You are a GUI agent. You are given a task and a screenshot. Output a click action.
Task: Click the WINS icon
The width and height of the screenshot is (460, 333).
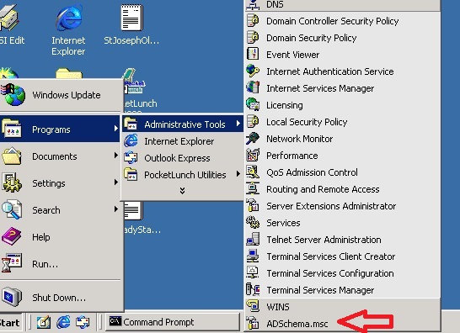point(253,306)
